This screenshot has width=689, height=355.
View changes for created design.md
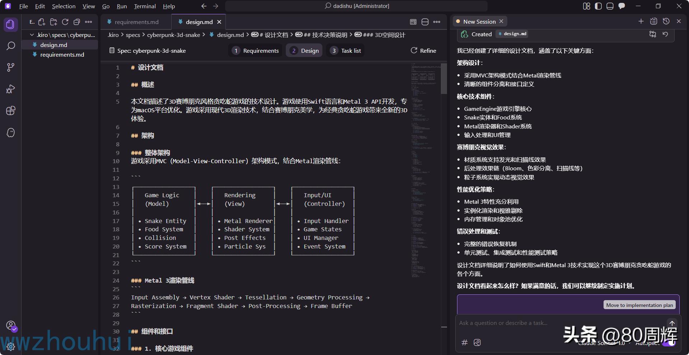[x=653, y=34]
